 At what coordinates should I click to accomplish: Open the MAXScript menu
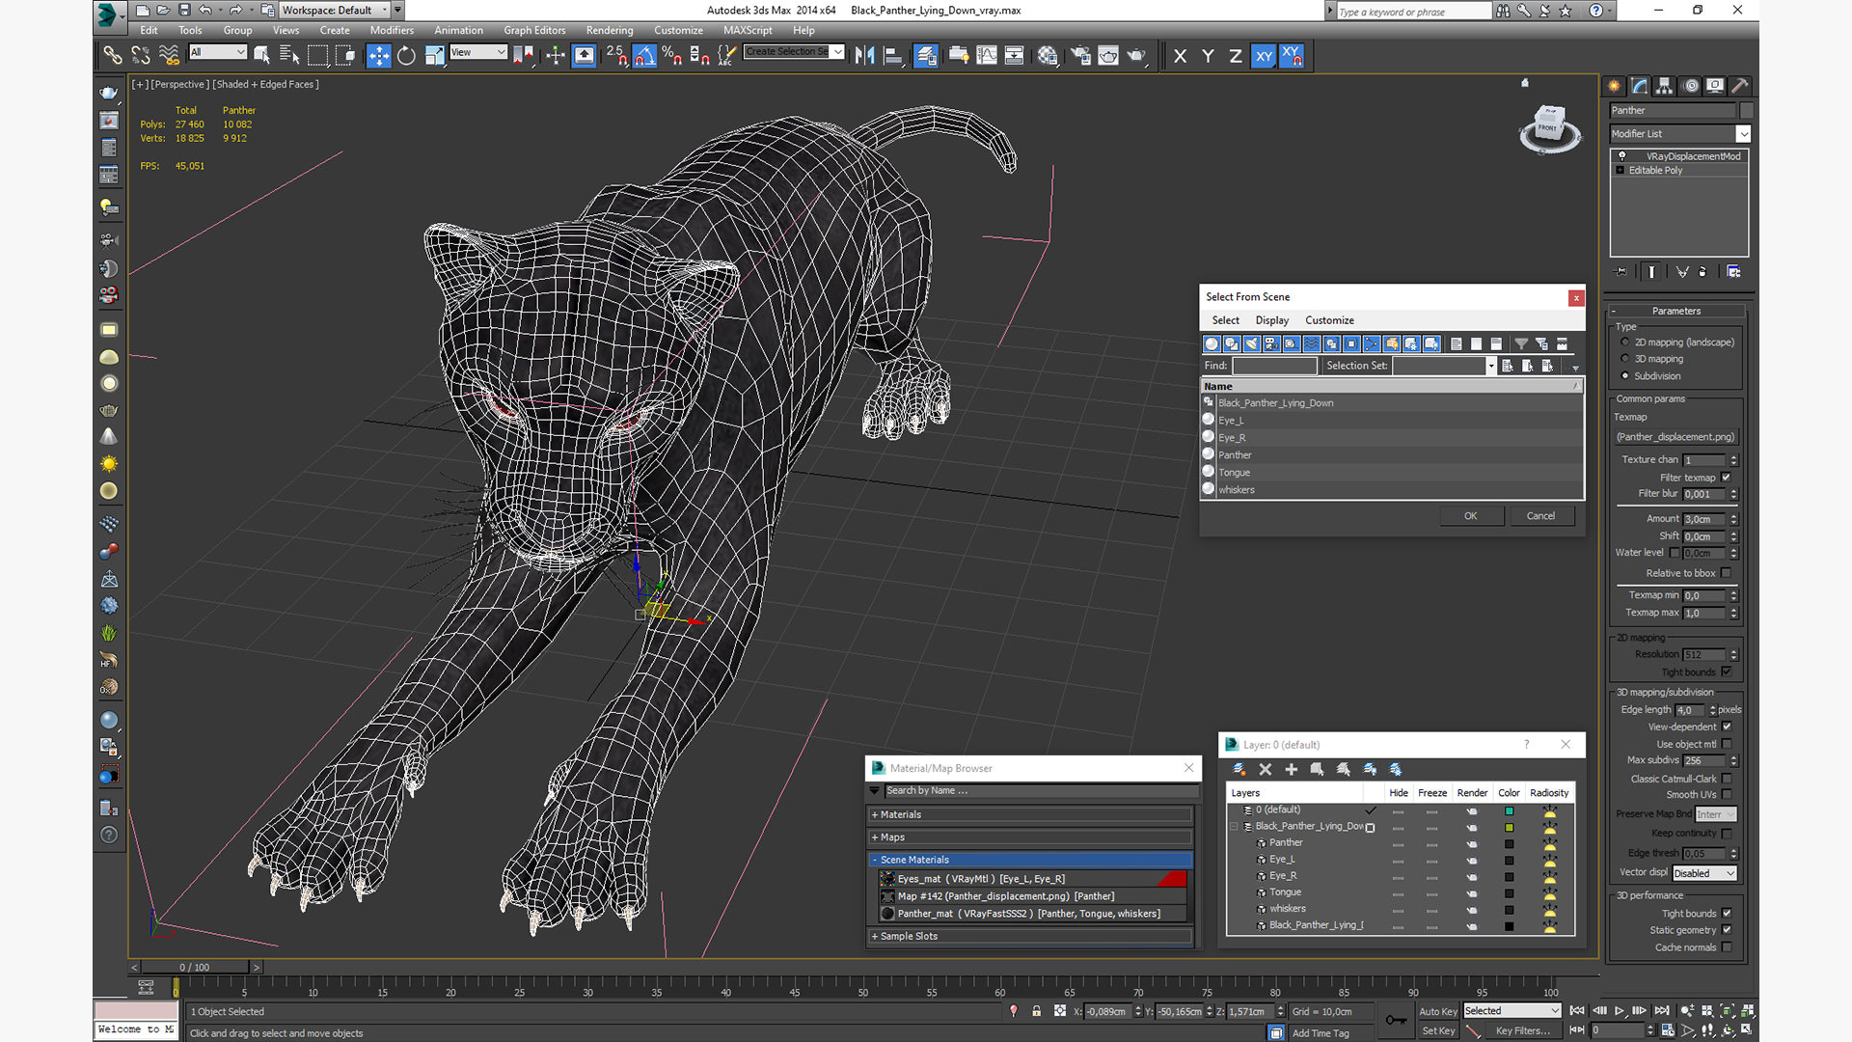tap(748, 30)
